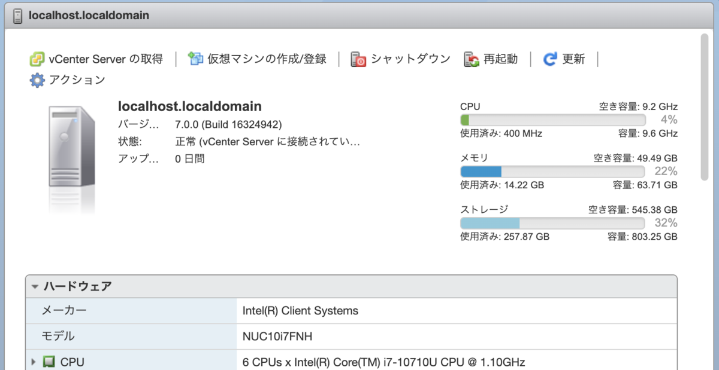Image resolution: width=719 pixels, height=370 pixels.
Task: Click 使用済み: 14.22 GB text
Action: pyautogui.click(x=502, y=185)
